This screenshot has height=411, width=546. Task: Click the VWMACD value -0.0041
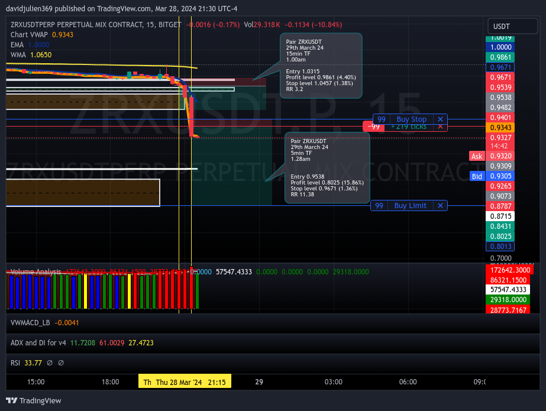66,323
